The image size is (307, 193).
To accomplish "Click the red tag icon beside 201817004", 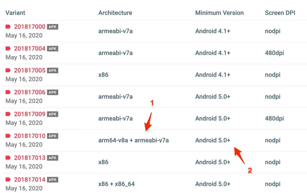I will pyautogui.click(x=8, y=49).
